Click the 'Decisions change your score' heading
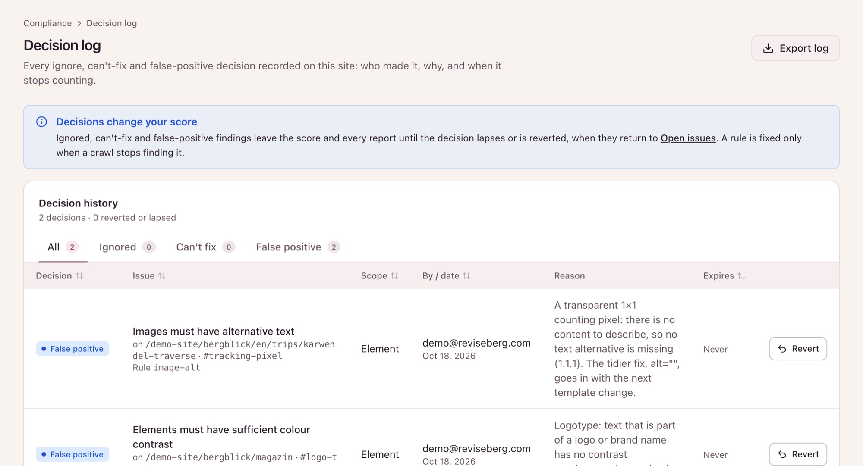This screenshot has height=466, width=863. point(127,122)
